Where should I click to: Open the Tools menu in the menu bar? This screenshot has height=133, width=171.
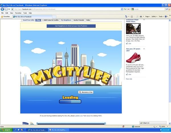tap(25, 13)
